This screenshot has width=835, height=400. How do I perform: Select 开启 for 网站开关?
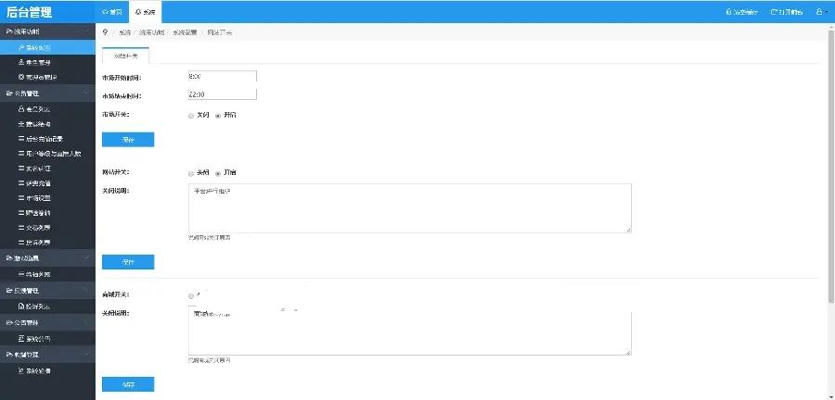click(218, 173)
